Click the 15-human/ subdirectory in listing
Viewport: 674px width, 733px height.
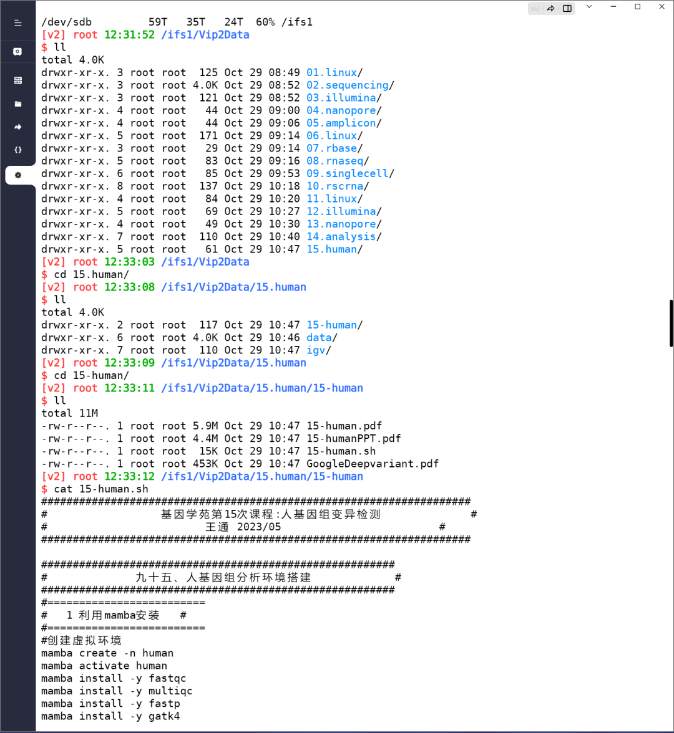pos(335,325)
